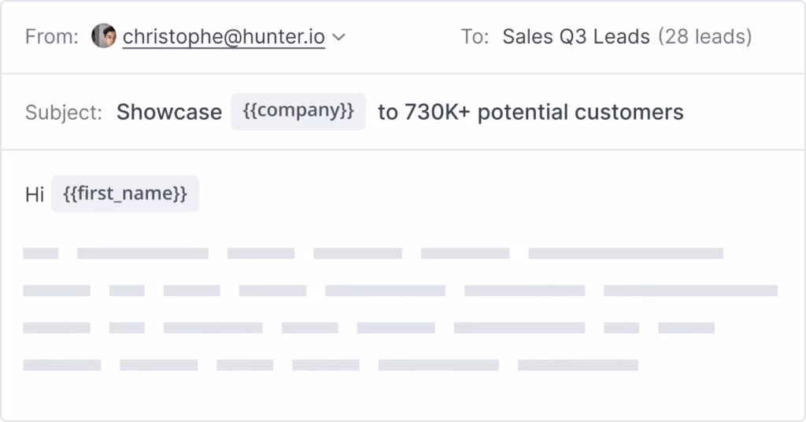
Task: Click the "(28 leads)" recipient count
Action: pyautogui.click(x=704, y=36)
